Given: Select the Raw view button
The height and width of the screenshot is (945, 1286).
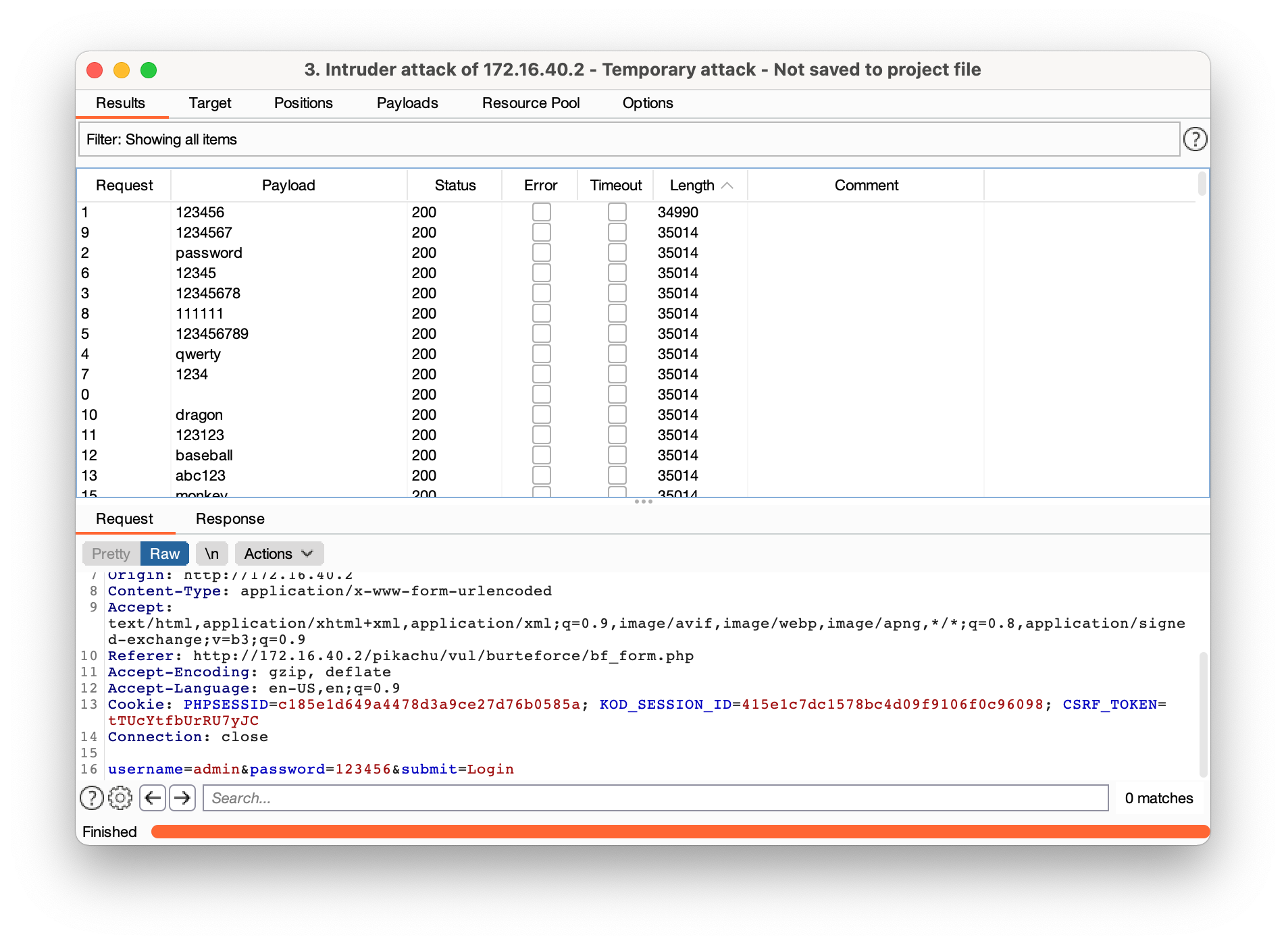Looking at the screenshot, I should (164, 553).
